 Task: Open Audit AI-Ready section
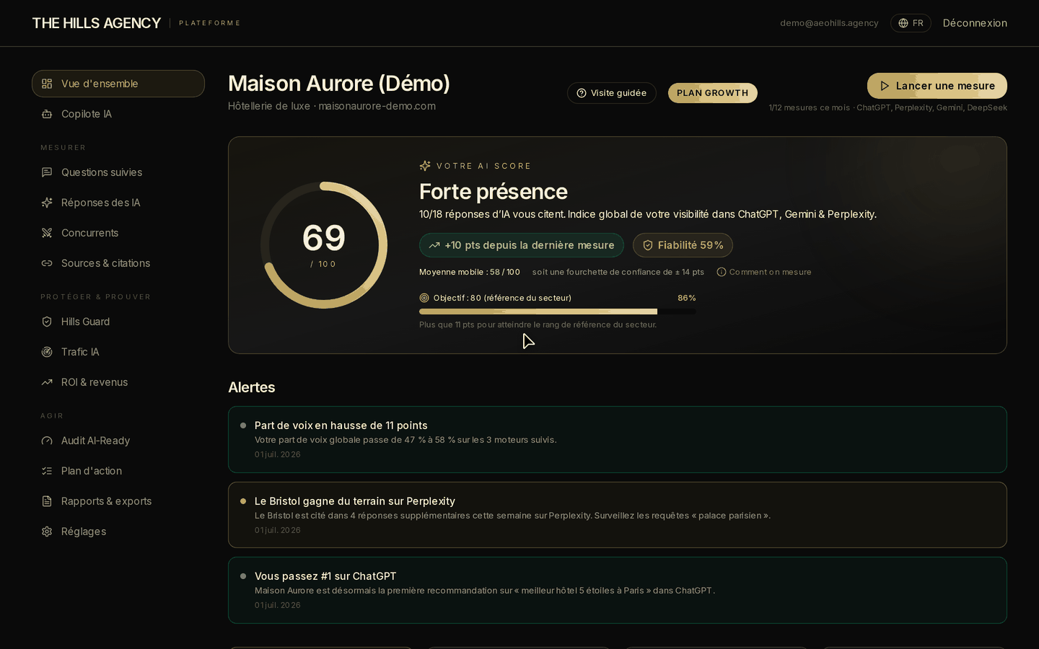(x=118, y=441)
